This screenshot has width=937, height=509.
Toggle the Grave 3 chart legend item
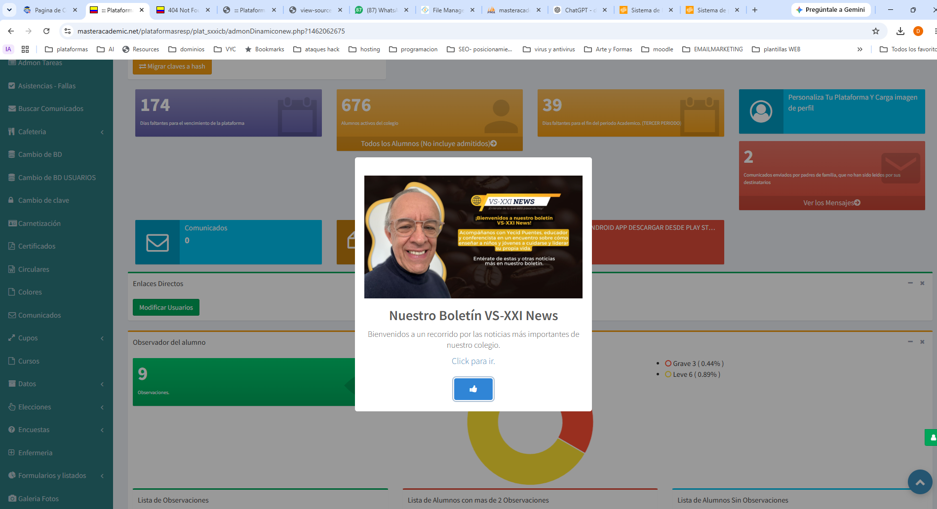point(694,364)
